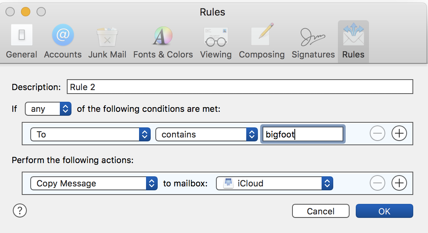Select the Rules preferences tab
The height and width of the screenshot is (233, 428).
353,42
